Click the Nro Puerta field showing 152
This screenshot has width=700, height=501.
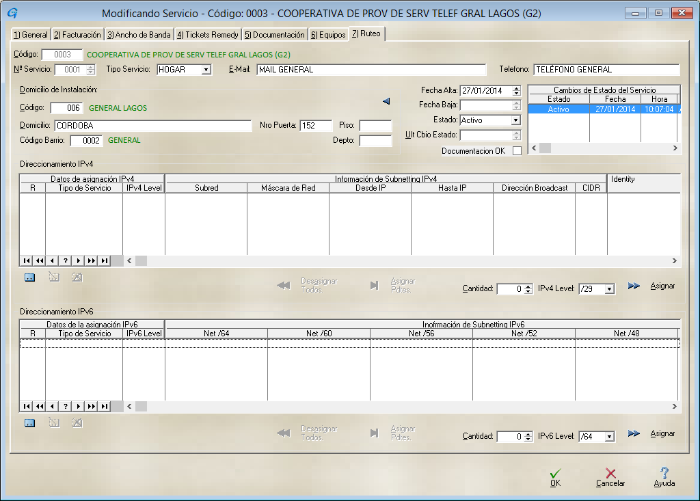coord(316,126)
